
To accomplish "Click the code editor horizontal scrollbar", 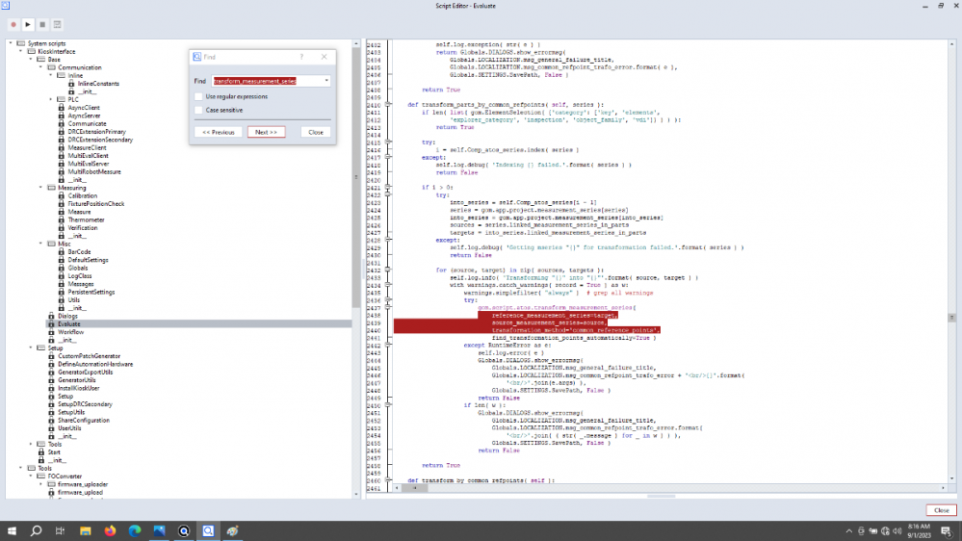I will (x=655, y=489).
